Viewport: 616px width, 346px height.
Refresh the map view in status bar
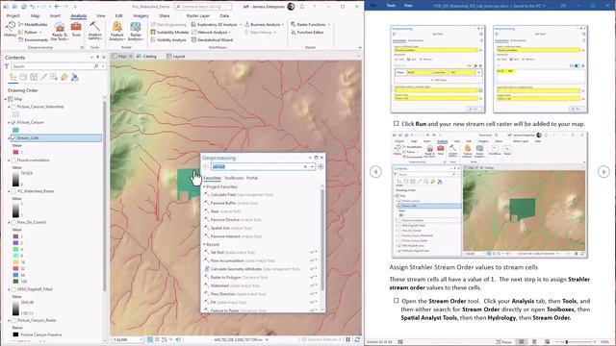357,339
